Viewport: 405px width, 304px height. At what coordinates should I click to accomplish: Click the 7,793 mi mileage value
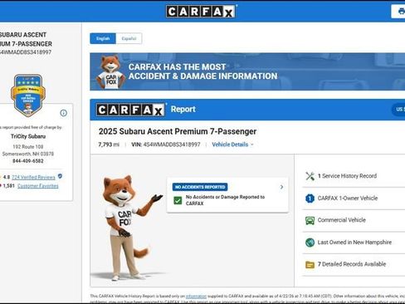[109, 145]
